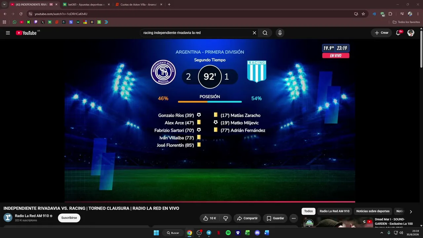
Task: Open Chrome three-dot menu
Action: [x=418, y=14]
